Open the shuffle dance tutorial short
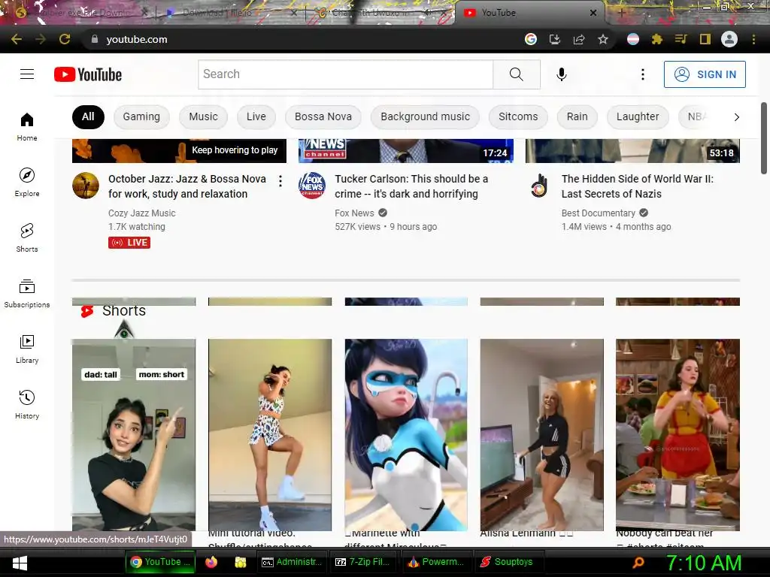This screenshot has width=770, height=577. coord(270,435)
